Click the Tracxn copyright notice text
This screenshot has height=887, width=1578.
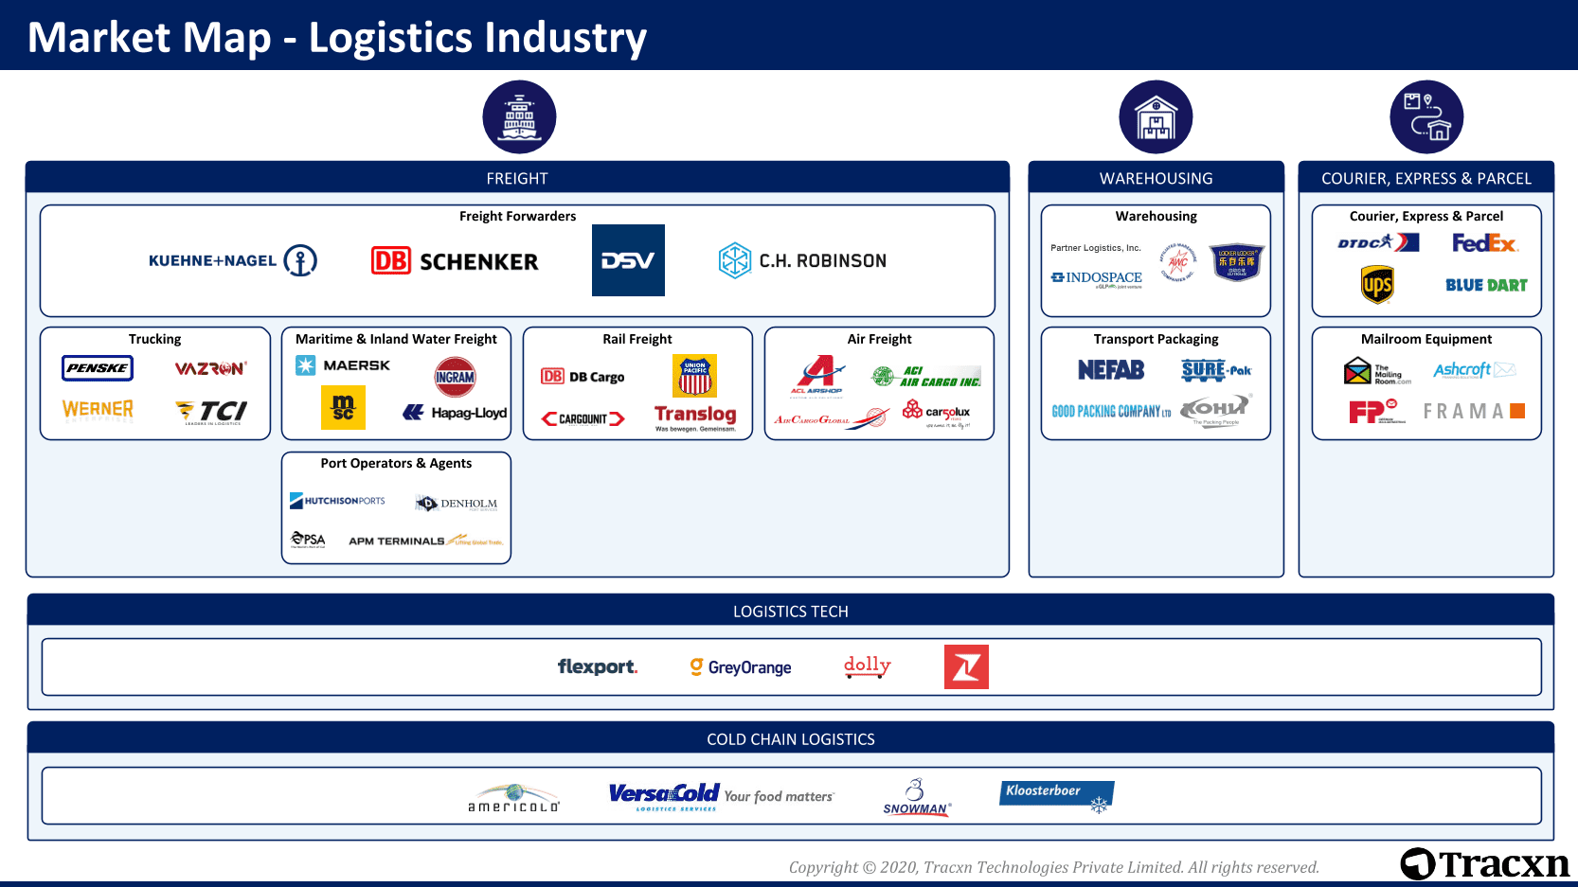click(1053, 867)
